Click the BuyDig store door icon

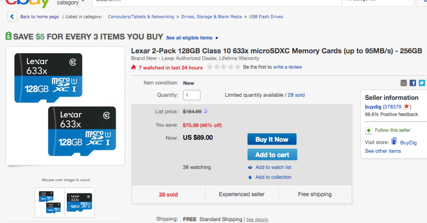click(x=394, y=142)
